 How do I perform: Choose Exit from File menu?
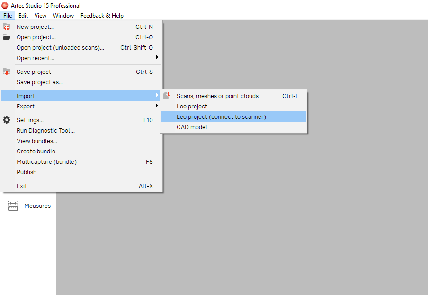coord(81,186)
